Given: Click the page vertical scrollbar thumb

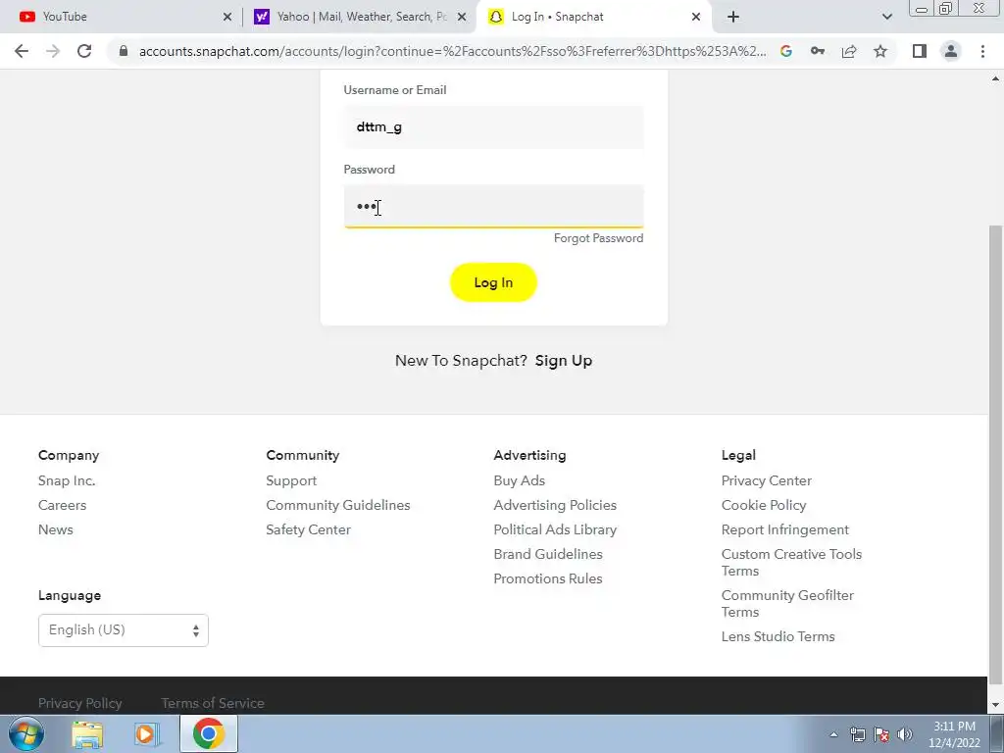Looking at the screenshot, I should (x=995, y=455).
